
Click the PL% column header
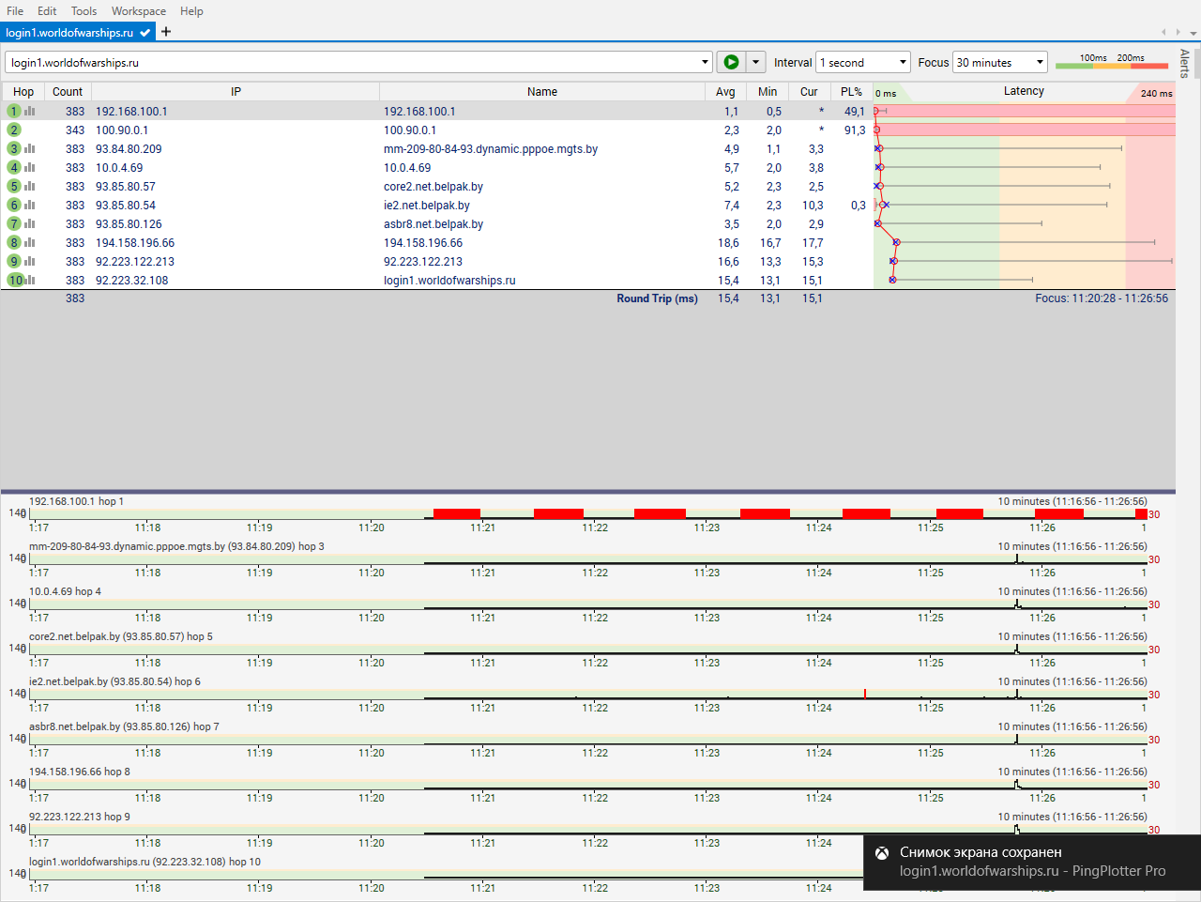[x=851, y=92]
